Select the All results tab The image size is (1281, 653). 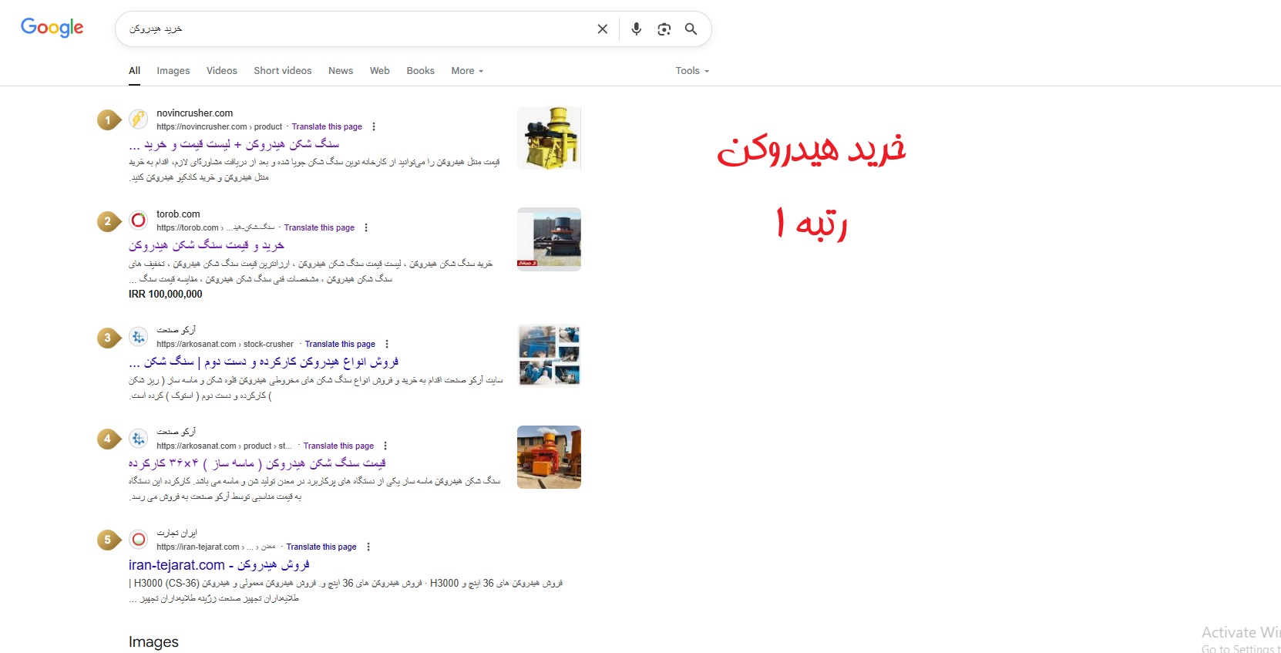pyautogui.click(x=134, y=71)
